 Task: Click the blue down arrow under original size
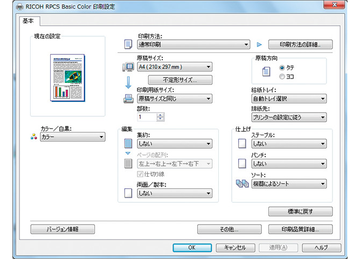(128, 82)
